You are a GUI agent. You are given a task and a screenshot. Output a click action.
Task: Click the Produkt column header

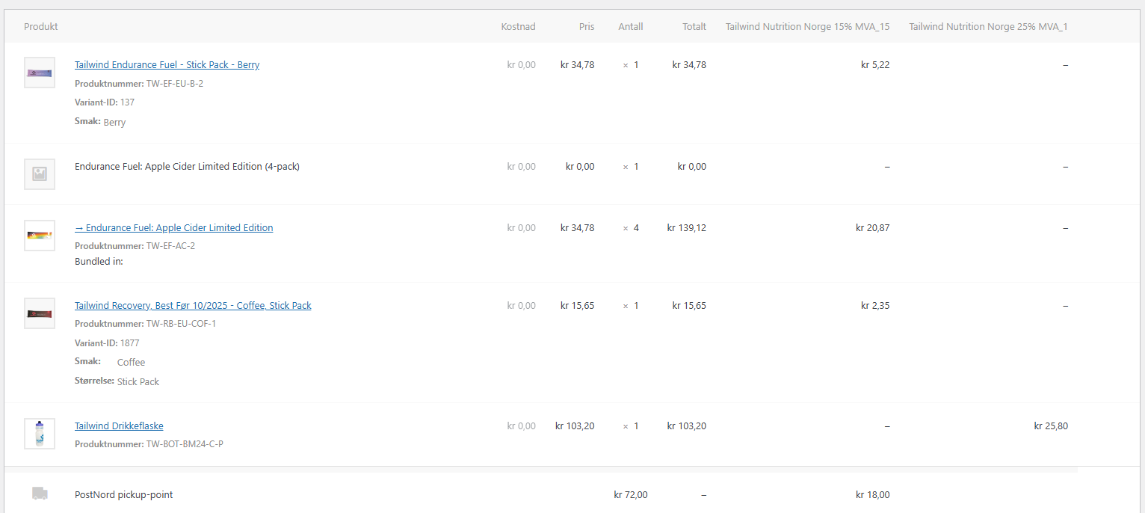41,27
